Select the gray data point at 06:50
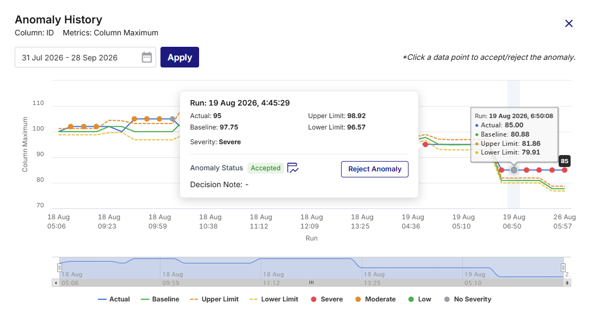Screen dimensions: 594x327 pos(513,170)
